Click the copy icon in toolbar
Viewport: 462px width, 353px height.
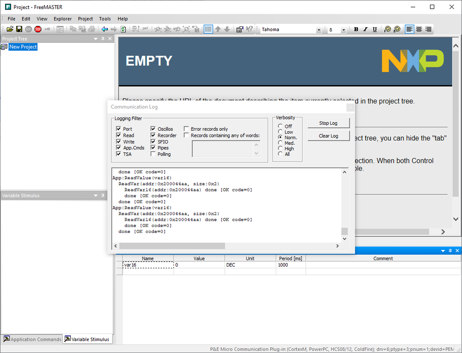point(73,29)
